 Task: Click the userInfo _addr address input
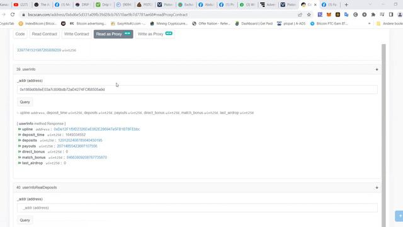(x=197, y=90)
